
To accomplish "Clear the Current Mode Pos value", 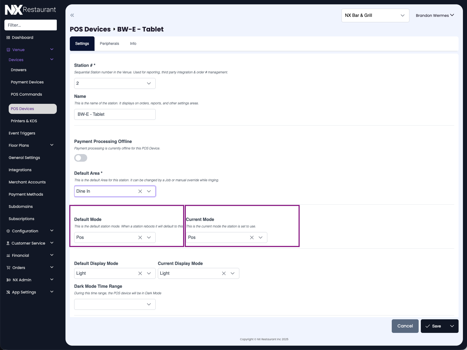I will coord(252,237).
